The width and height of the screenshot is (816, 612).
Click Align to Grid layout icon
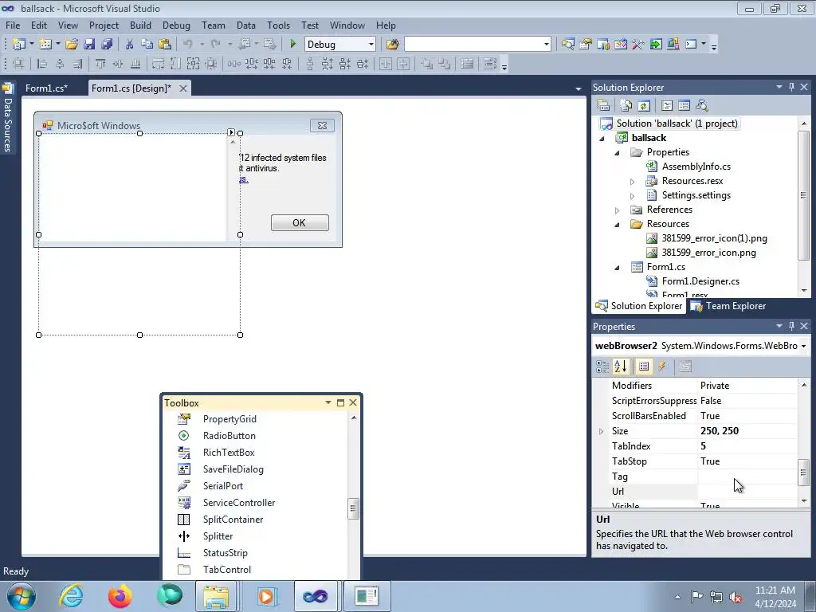click(18, 64)
